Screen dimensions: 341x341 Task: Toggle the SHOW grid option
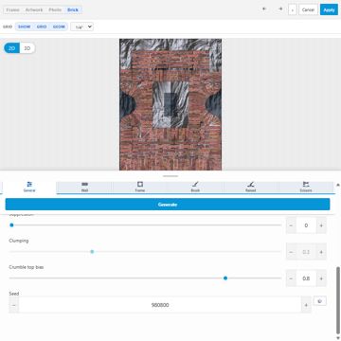[x=25, y=27]
